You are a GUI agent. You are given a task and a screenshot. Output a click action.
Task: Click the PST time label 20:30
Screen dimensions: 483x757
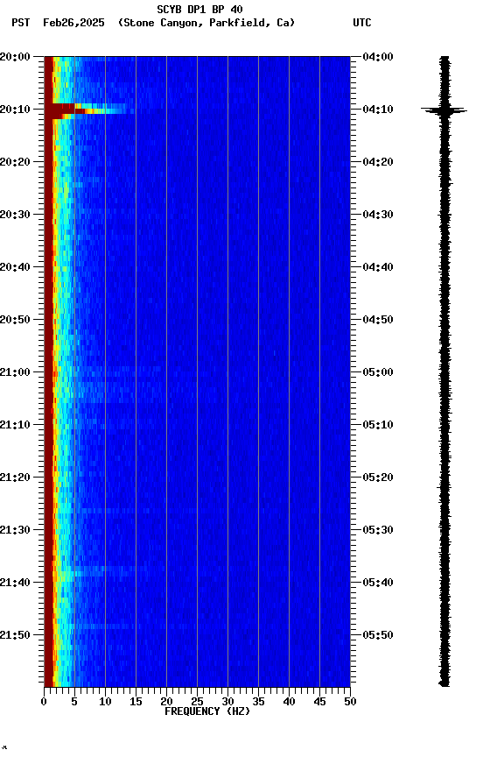pyautogui.click(x=15, y=215)
